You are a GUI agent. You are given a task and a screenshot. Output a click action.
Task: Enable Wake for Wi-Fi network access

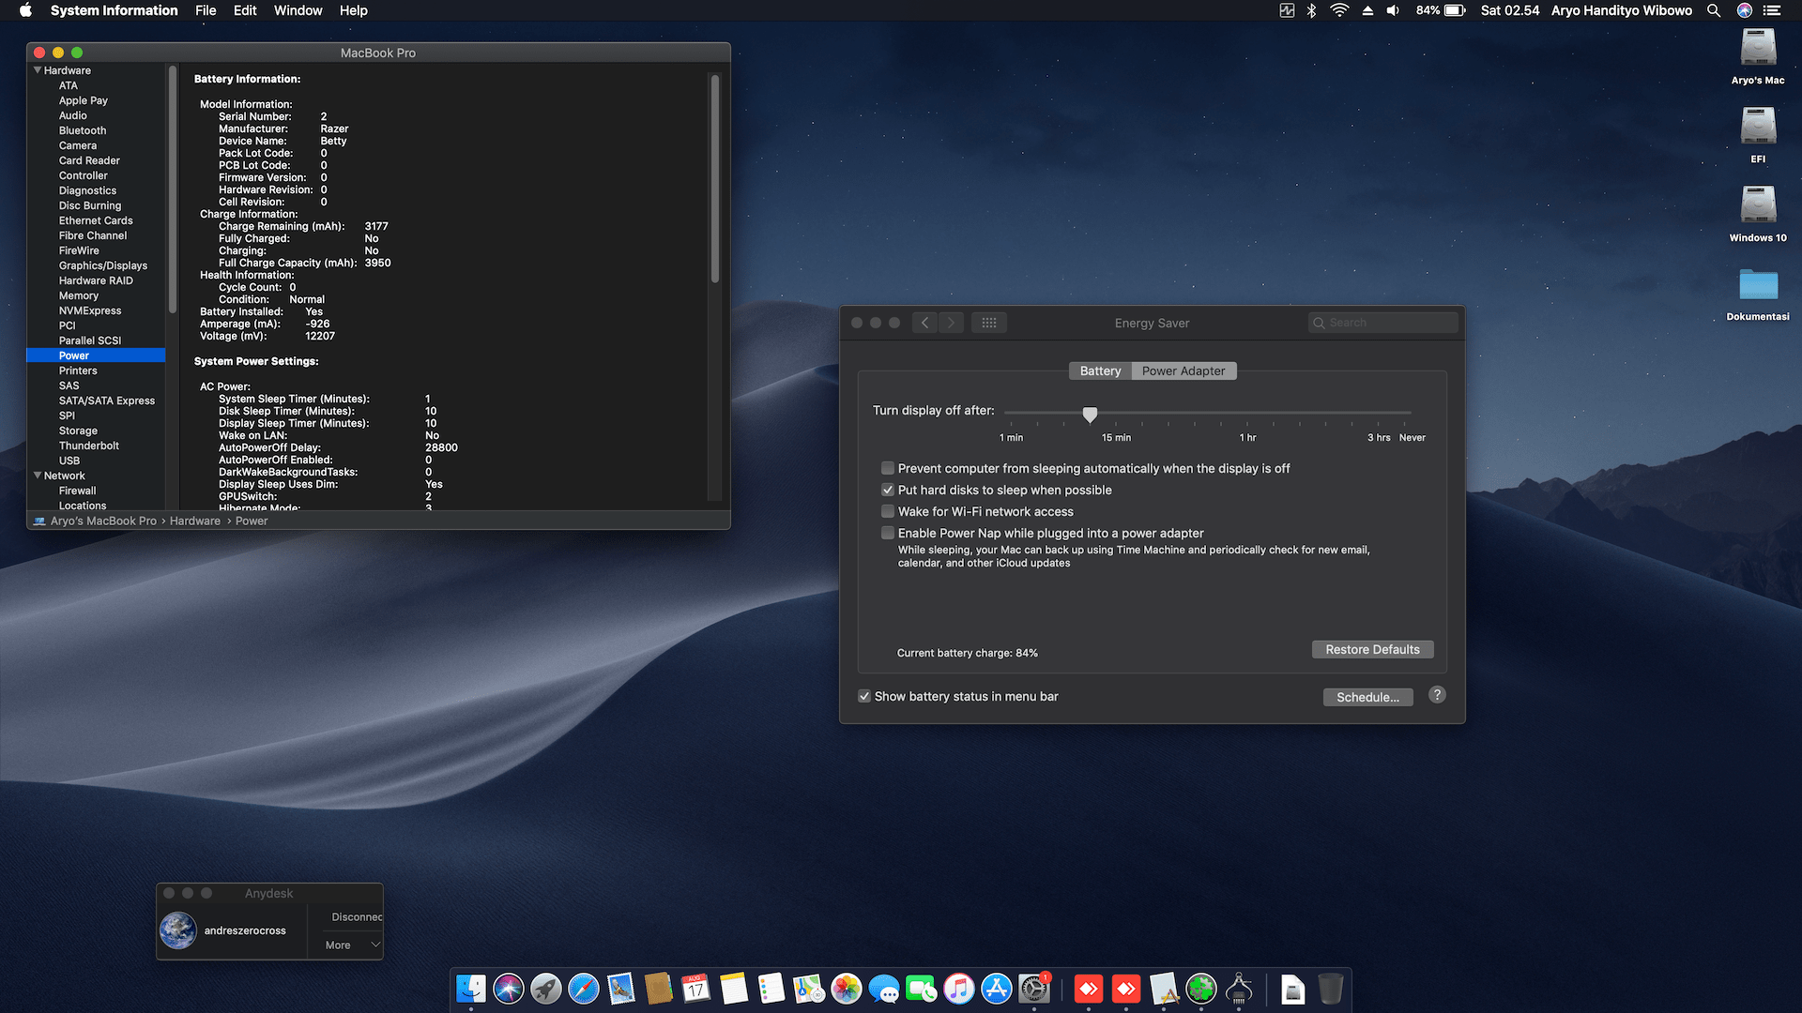(x=887, y=511)
